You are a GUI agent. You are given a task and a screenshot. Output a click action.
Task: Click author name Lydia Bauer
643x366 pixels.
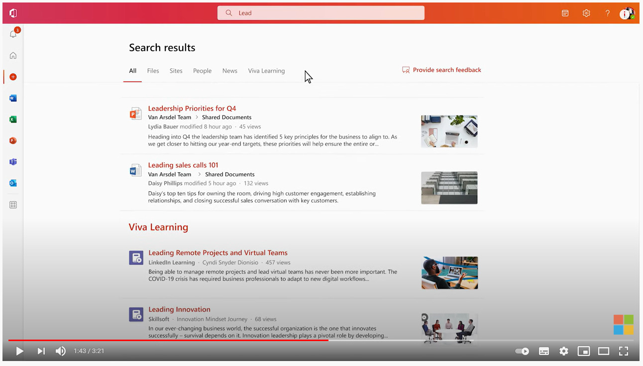click(x=163, y=127)
